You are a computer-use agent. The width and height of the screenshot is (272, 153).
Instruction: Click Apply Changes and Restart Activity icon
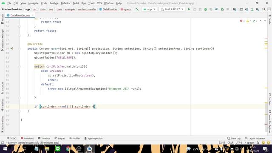(x=195, y=9)
